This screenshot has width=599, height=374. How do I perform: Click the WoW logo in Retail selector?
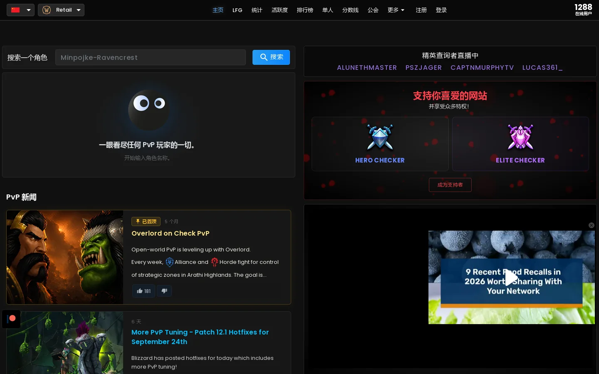pyautogui.click(x=47, y=10)
